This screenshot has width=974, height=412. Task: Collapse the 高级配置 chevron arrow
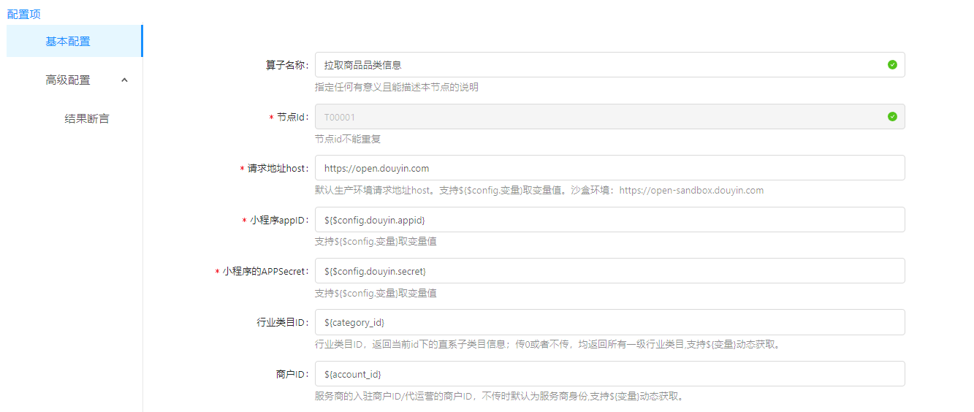coord(124,80)
